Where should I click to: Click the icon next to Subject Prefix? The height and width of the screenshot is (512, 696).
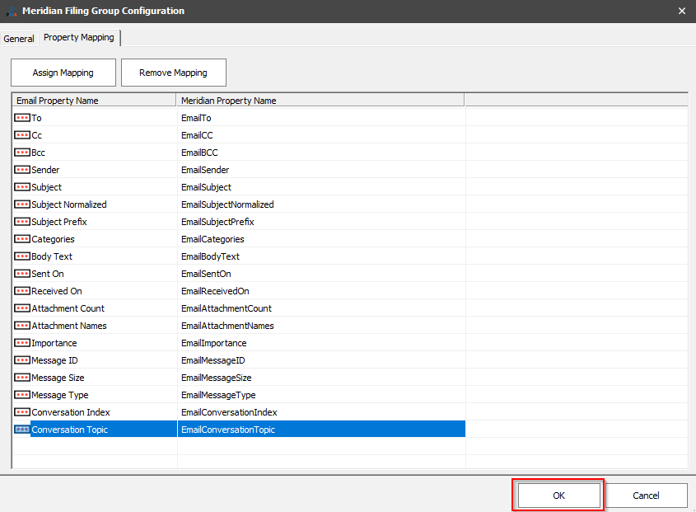(21, 222)
